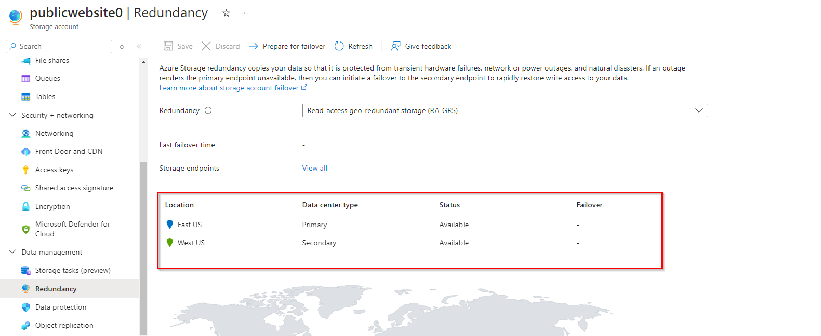The image size is (821, 336).
Task: Open Front Door and CDN page
Action: (69, 151)
